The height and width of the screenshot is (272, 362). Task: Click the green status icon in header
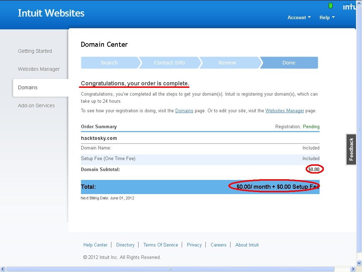331,6
